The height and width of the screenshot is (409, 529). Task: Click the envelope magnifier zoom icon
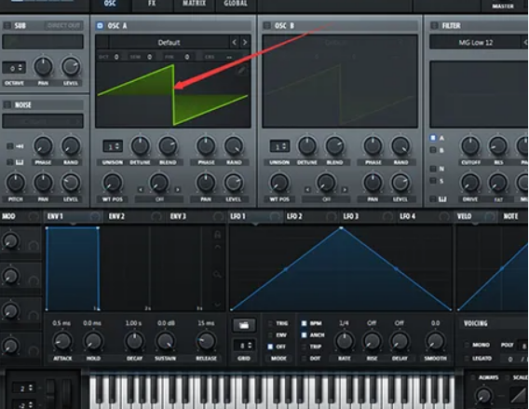click(218, 274)
